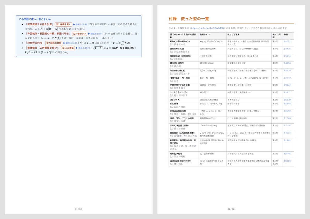Click the '発動サイン' column header

click(205, 35)
